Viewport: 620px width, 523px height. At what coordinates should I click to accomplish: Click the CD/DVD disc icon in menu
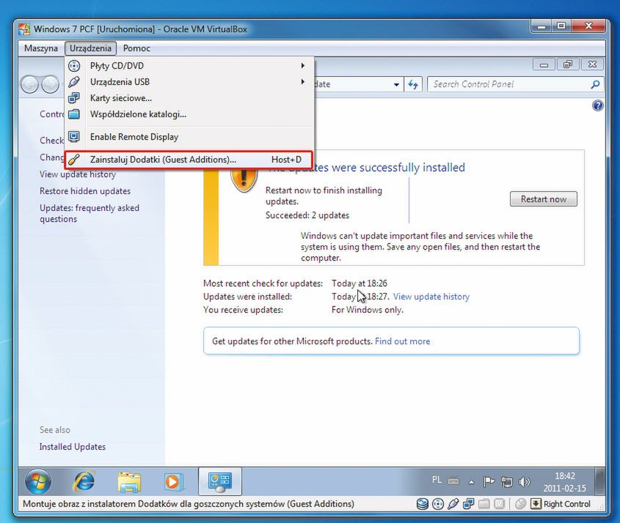pos(74,65)
